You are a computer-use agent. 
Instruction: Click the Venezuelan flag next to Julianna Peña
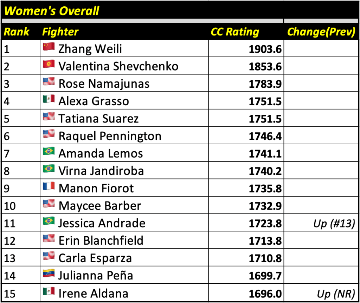[49, 274]
